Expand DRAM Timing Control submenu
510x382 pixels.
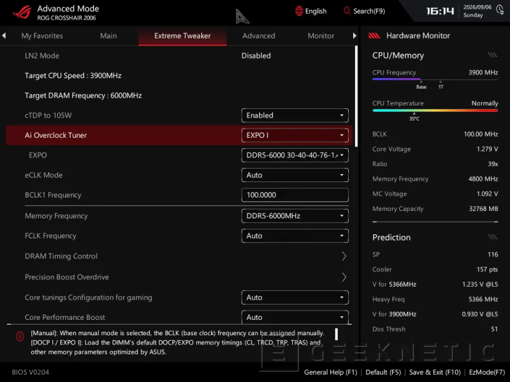(x=344, y=256)
